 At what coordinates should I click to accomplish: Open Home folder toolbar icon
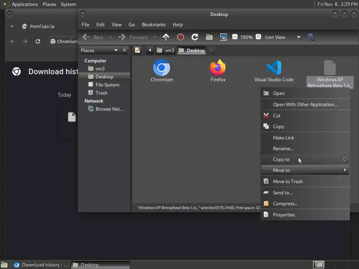point(209,37)
